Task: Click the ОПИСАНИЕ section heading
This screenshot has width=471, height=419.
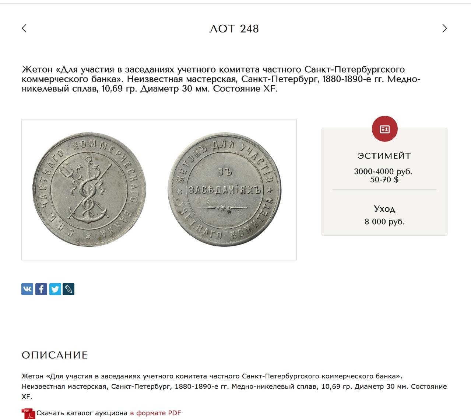Action: tap(55, 355)
